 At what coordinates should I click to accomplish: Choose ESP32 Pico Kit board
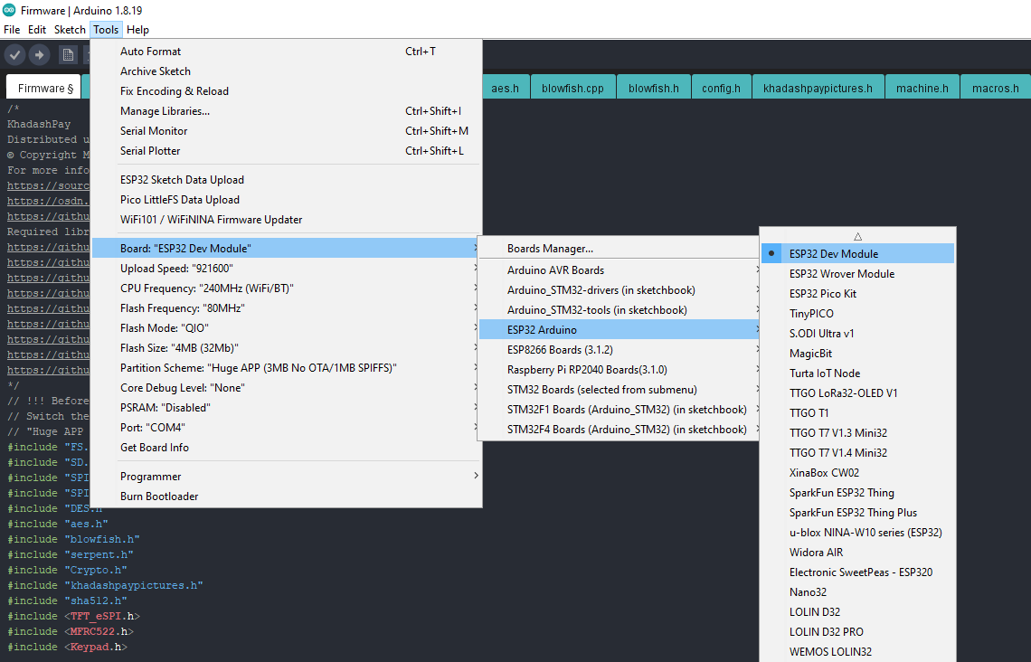(x=857, y=294)
